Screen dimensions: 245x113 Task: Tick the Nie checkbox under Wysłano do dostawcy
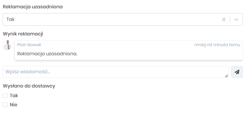click(5, 105)
